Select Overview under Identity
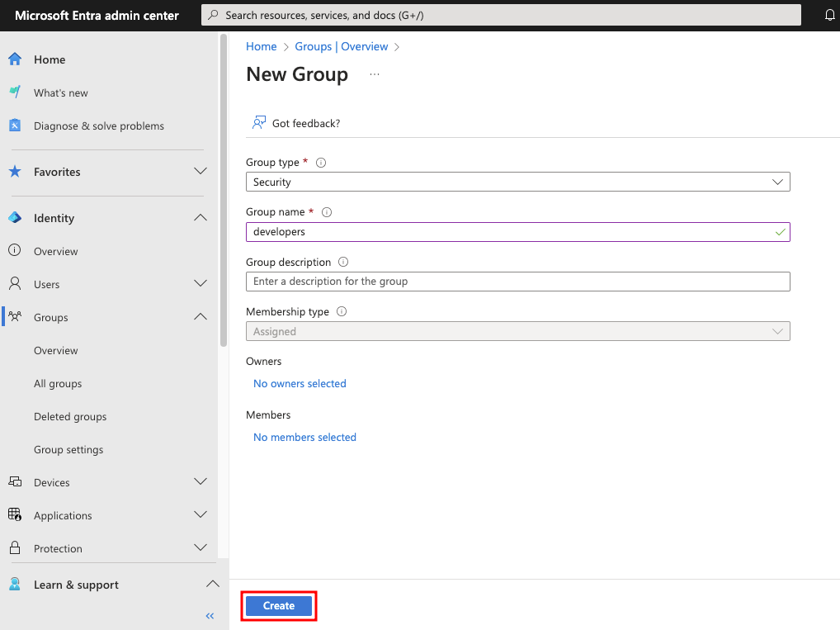 coord(56,252)
